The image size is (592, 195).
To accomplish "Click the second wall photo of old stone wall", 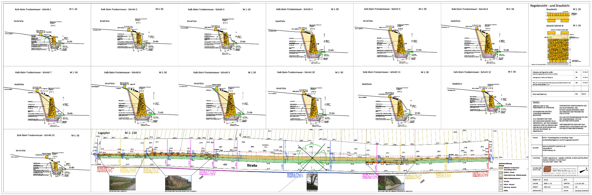I will tap(178, 183).
